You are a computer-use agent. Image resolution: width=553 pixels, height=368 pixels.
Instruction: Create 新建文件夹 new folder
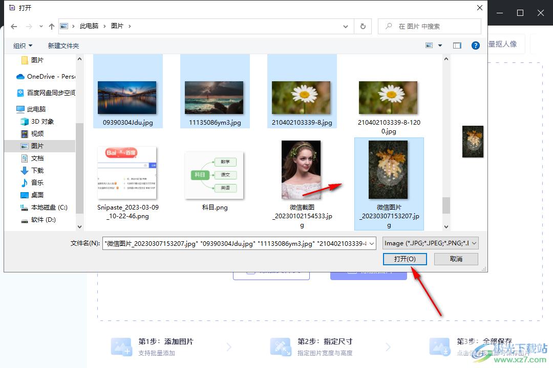pyautogui.click(x=63, y=46)
